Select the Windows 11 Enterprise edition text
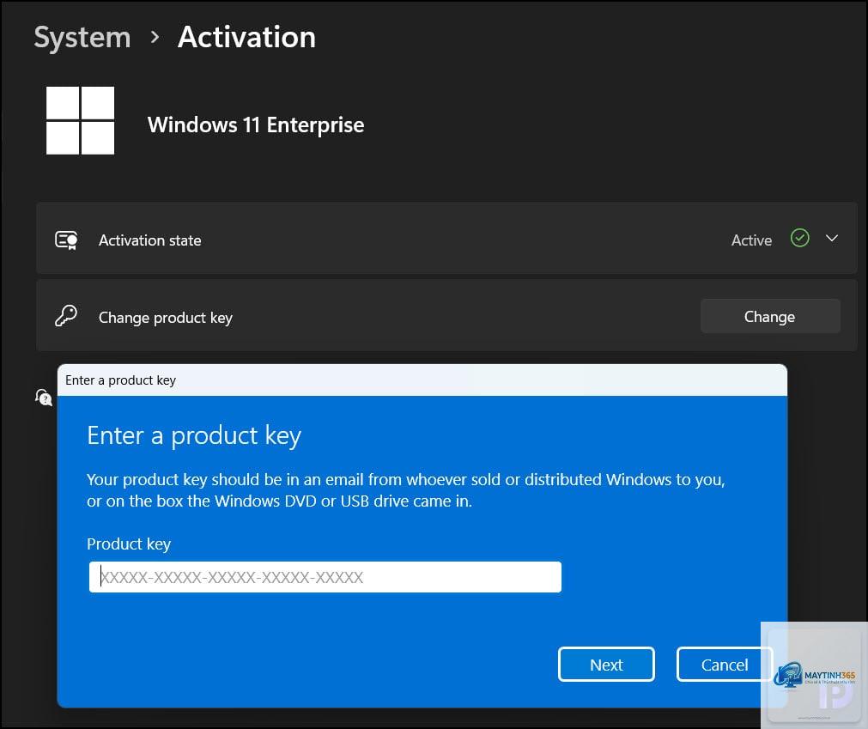The image size is (868, 729). point(256,125)
